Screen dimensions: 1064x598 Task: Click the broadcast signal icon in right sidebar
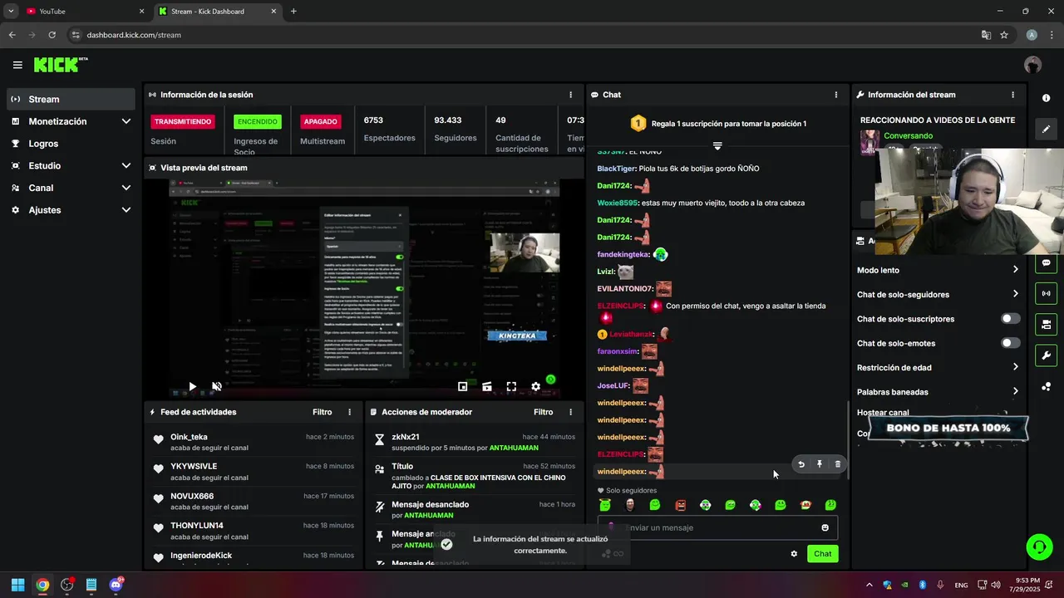[x=1046, y=293]
